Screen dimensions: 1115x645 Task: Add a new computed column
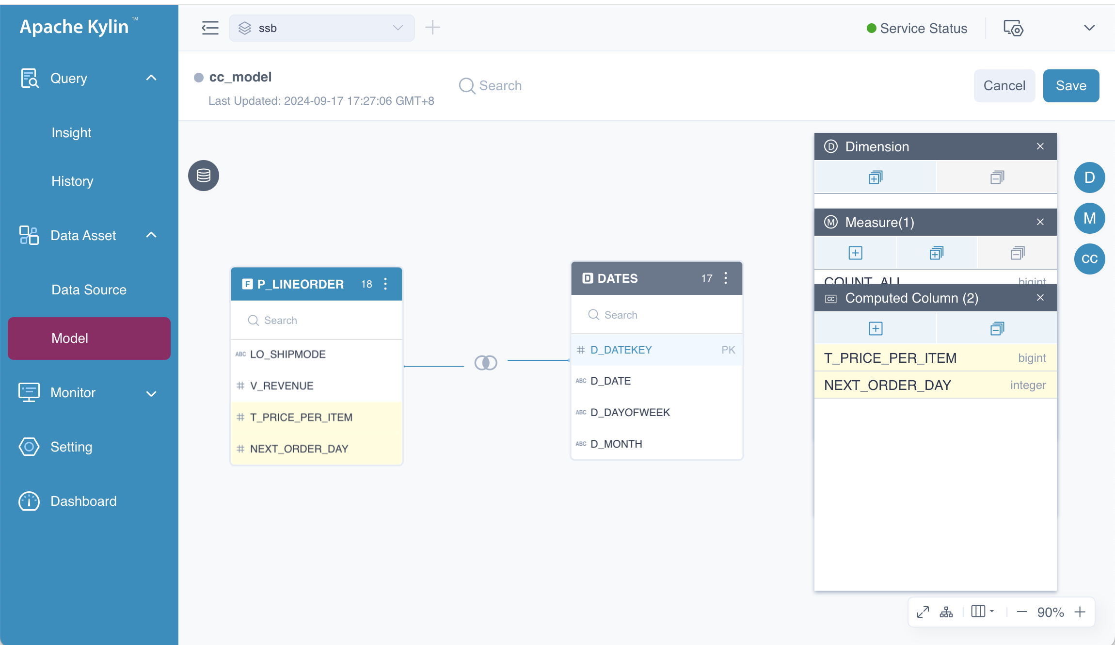(876, 329)
